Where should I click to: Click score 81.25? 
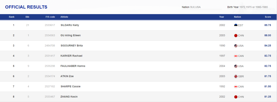[x=268, y=97]
